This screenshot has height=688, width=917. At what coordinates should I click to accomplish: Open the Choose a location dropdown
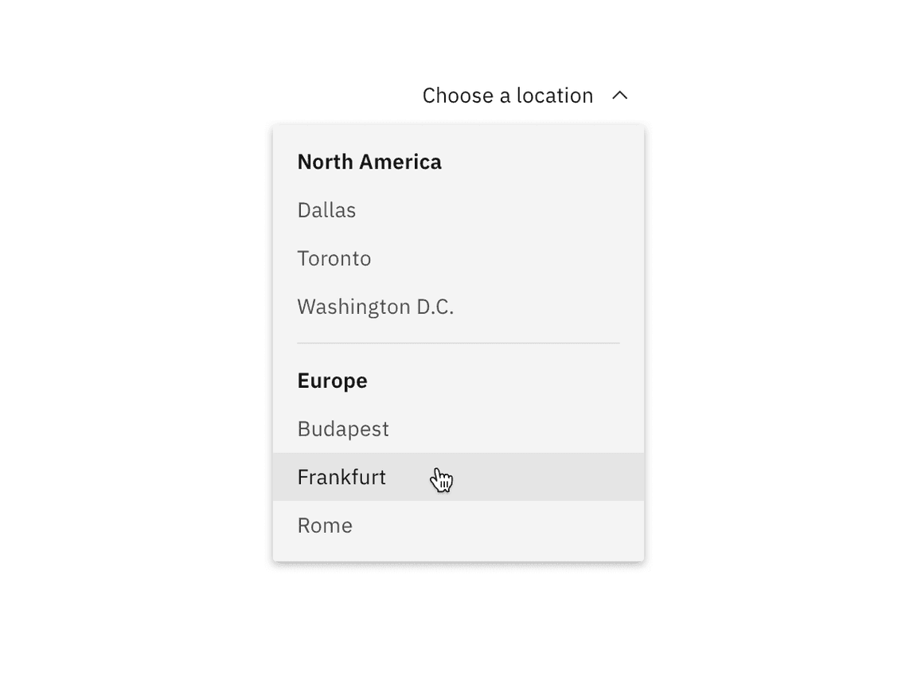[x=508, y=95]
